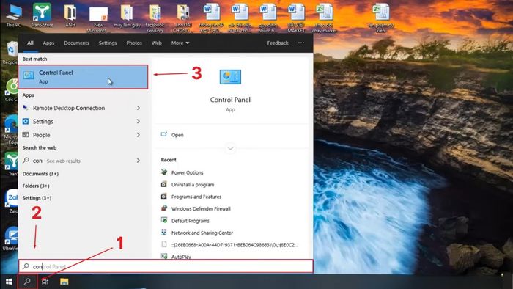Click the Feedback button
This screenshot has height=289, width=513.
(278, 43)
